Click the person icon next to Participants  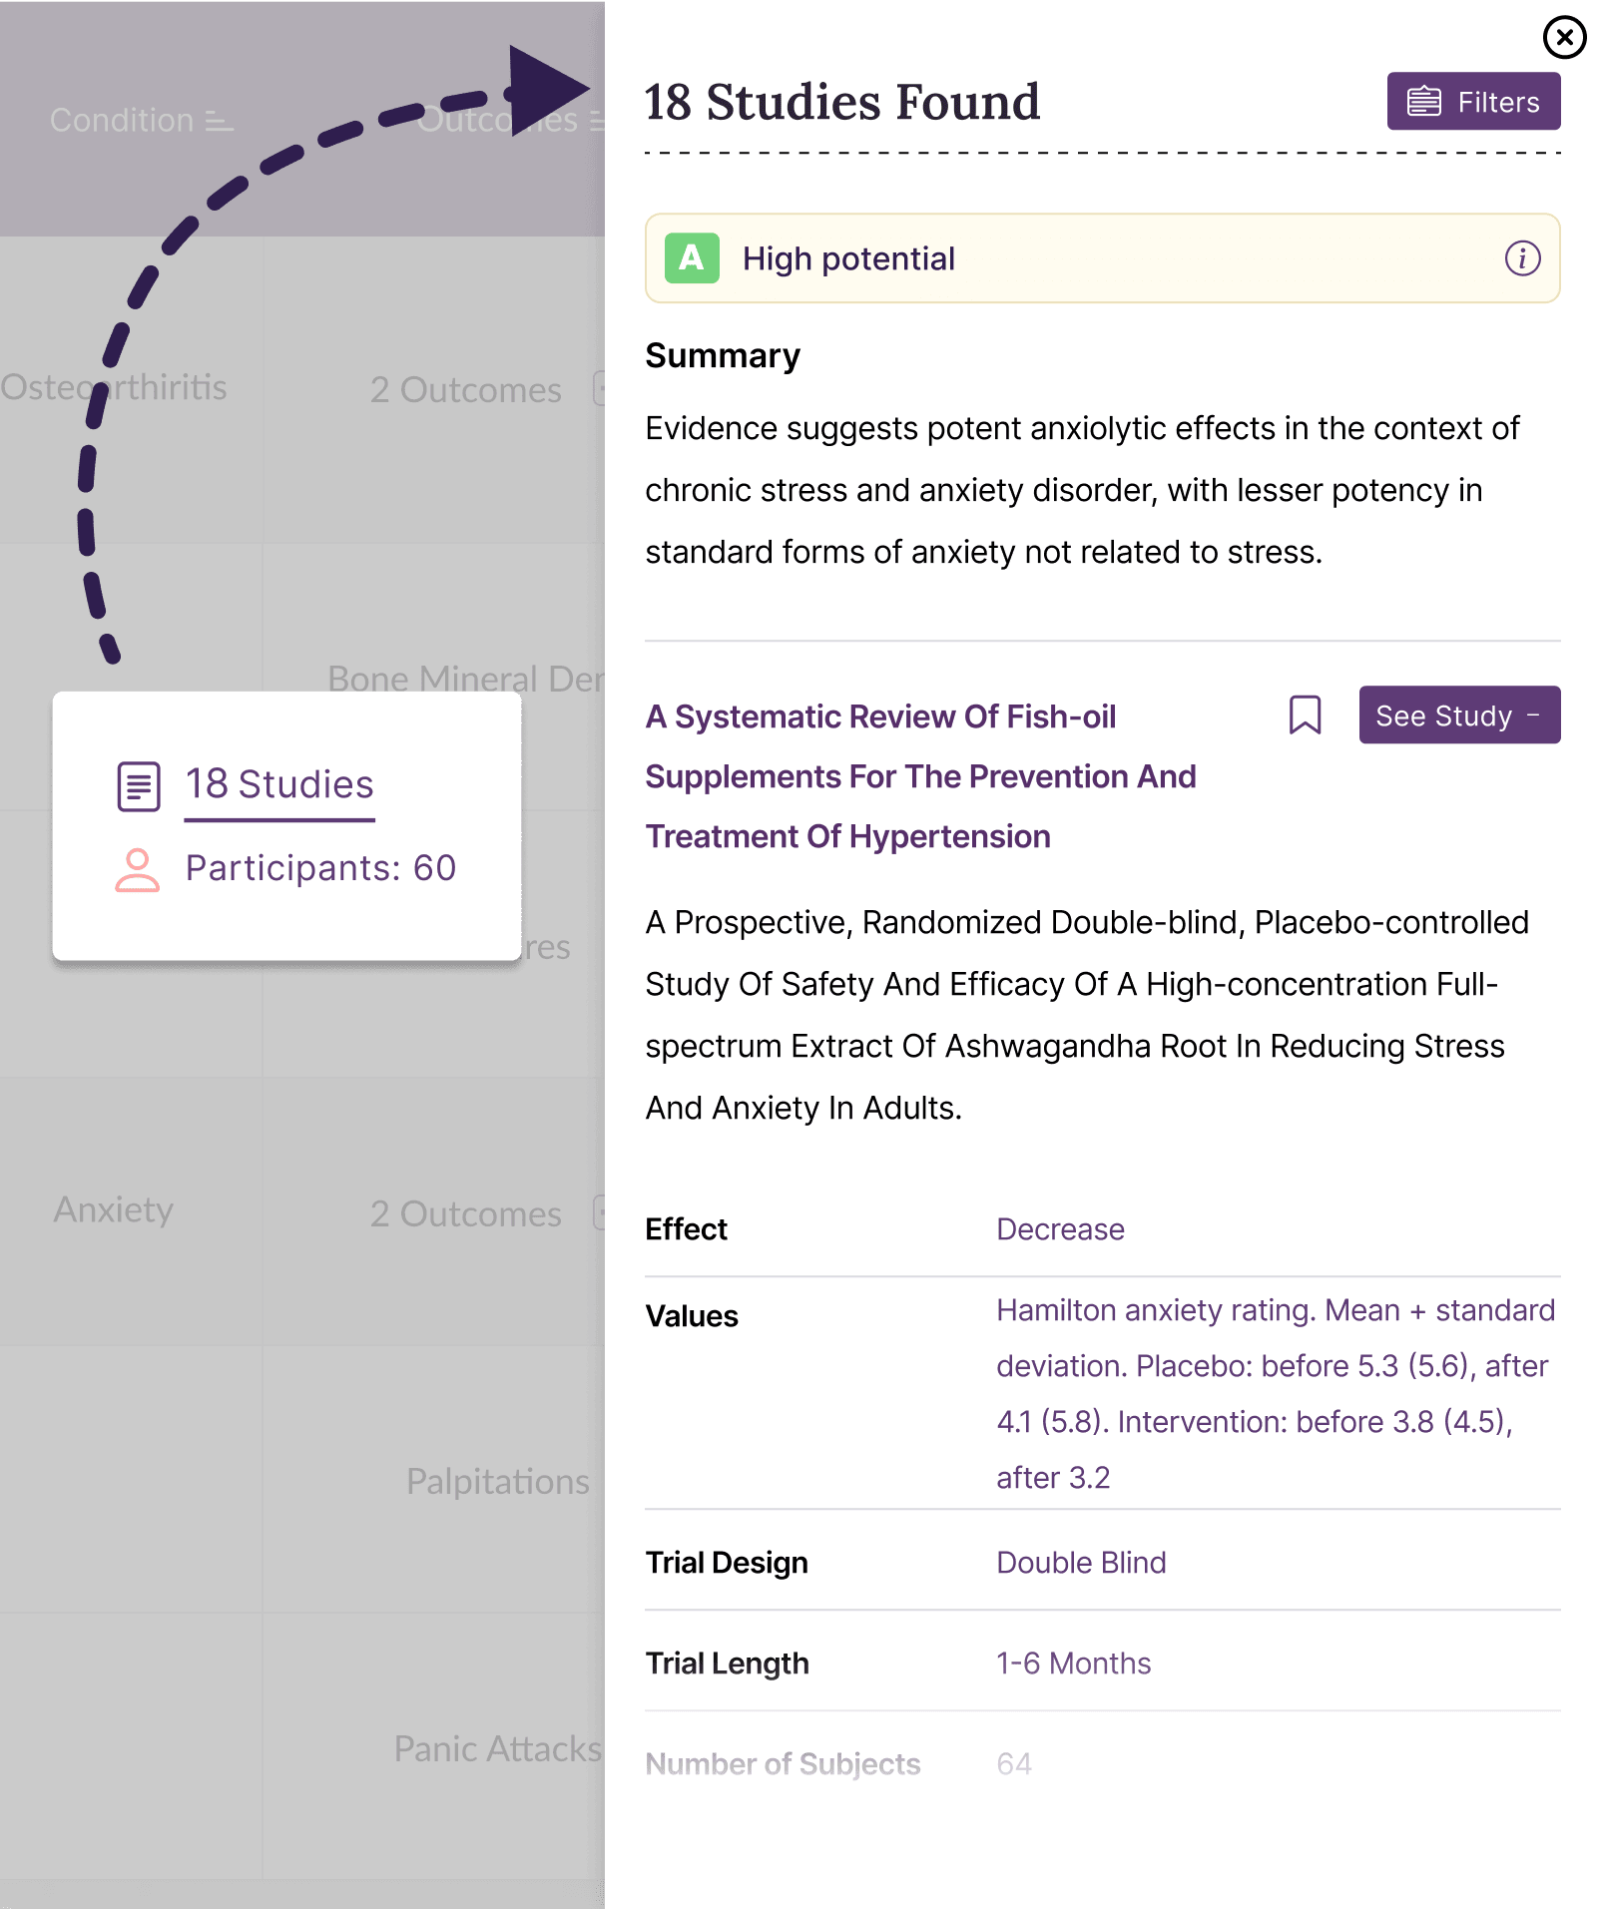[x=138, y=869]
